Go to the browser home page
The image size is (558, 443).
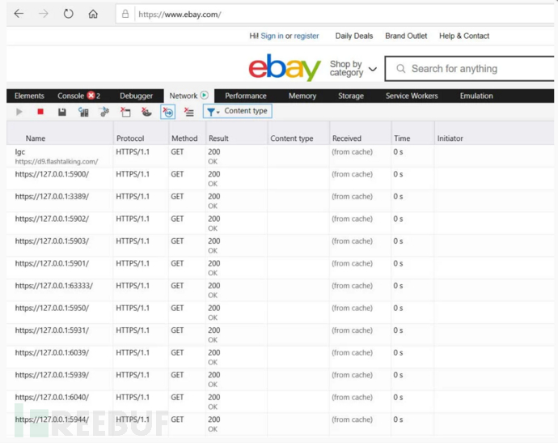pos(93,14)
